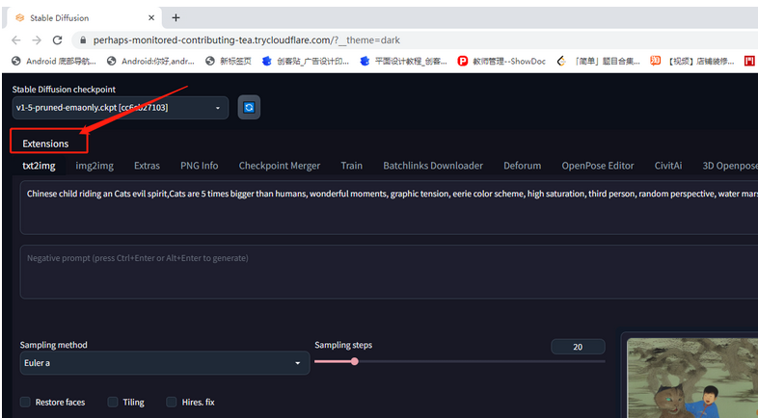Click into the Negative prompt text box
The height and width of the screenshot is (418, 758).
389,272
